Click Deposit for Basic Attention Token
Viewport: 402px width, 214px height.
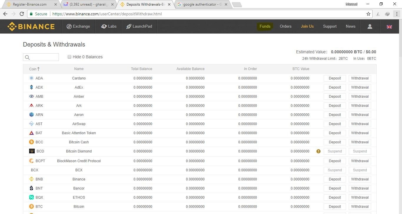click(x=335, y=133)
